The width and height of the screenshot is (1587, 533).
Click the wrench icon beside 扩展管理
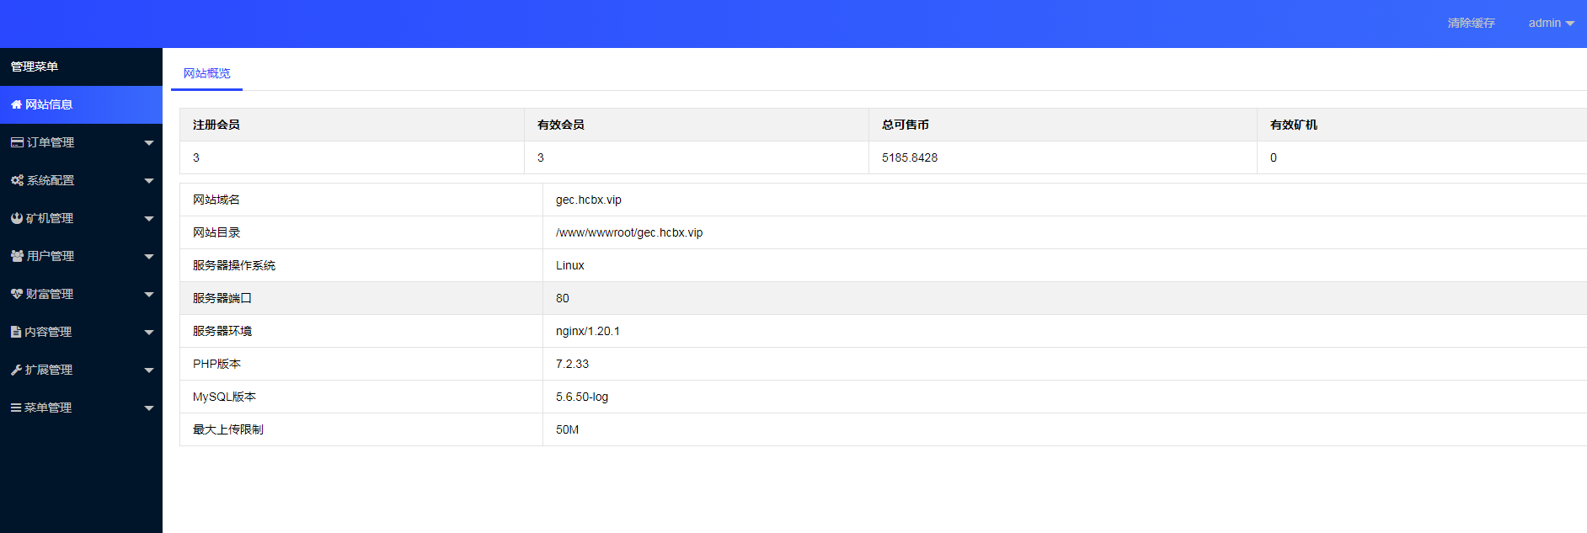point(16,370)
